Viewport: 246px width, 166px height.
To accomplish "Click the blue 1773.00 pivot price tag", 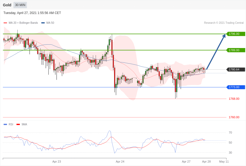I will (x=235, y=87).
